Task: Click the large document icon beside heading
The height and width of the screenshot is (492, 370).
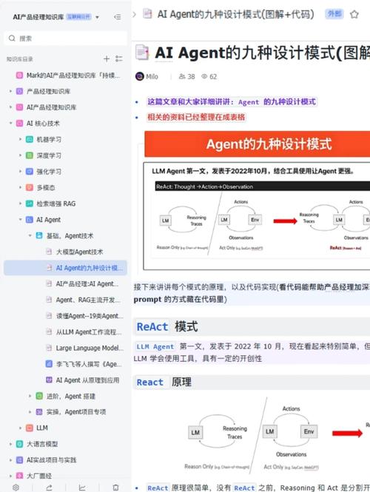Action: pyautogui.click(x=142, y=53)
